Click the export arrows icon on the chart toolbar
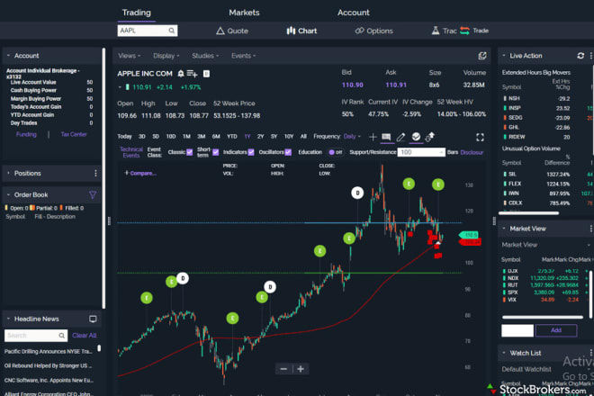Image resolution: width=594 pixels, height=396 pixels. click(430, 137)
